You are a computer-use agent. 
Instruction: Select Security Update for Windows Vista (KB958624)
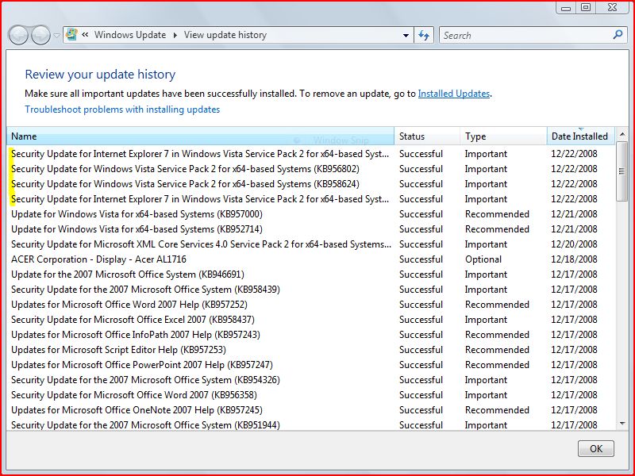311,184
